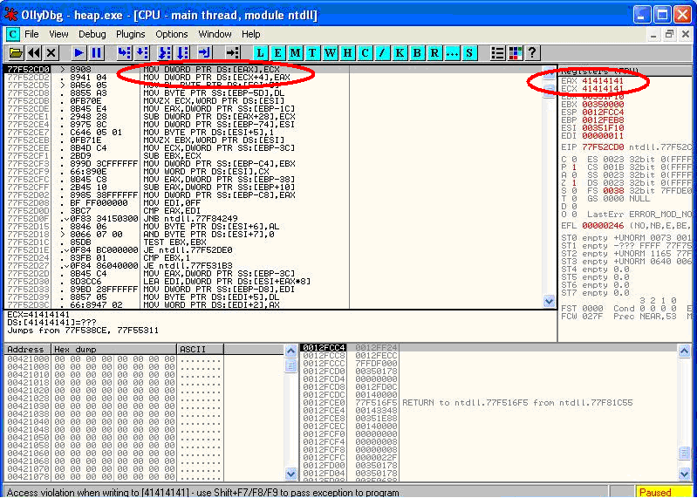697x498 pixels.
Task: Toggle the T trap flag value
Action: (x=574, y=199)
